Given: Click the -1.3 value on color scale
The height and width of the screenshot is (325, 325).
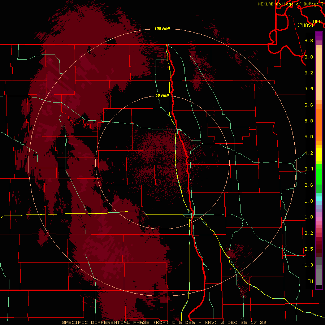Looking at the screenshot, I should click(x=307, y=265).
